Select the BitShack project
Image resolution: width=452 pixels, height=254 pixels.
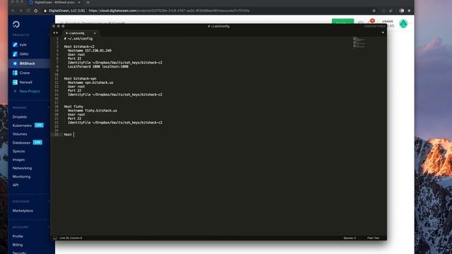click(27, 64)
